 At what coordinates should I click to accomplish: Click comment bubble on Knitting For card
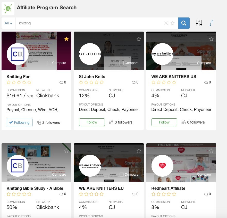[x=61, y=82]
